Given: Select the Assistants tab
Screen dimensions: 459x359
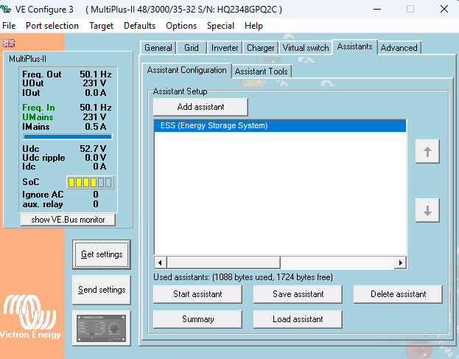Looking at the screenshot, I should click(x=355, y=46).
